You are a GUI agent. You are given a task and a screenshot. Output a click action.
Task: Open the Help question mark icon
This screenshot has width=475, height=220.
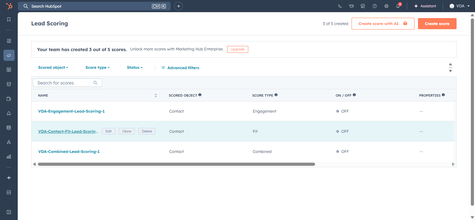point(375,6)
